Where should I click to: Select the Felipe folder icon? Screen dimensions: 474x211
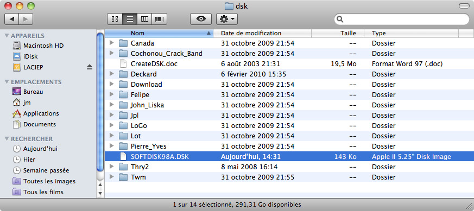[123, 95]
